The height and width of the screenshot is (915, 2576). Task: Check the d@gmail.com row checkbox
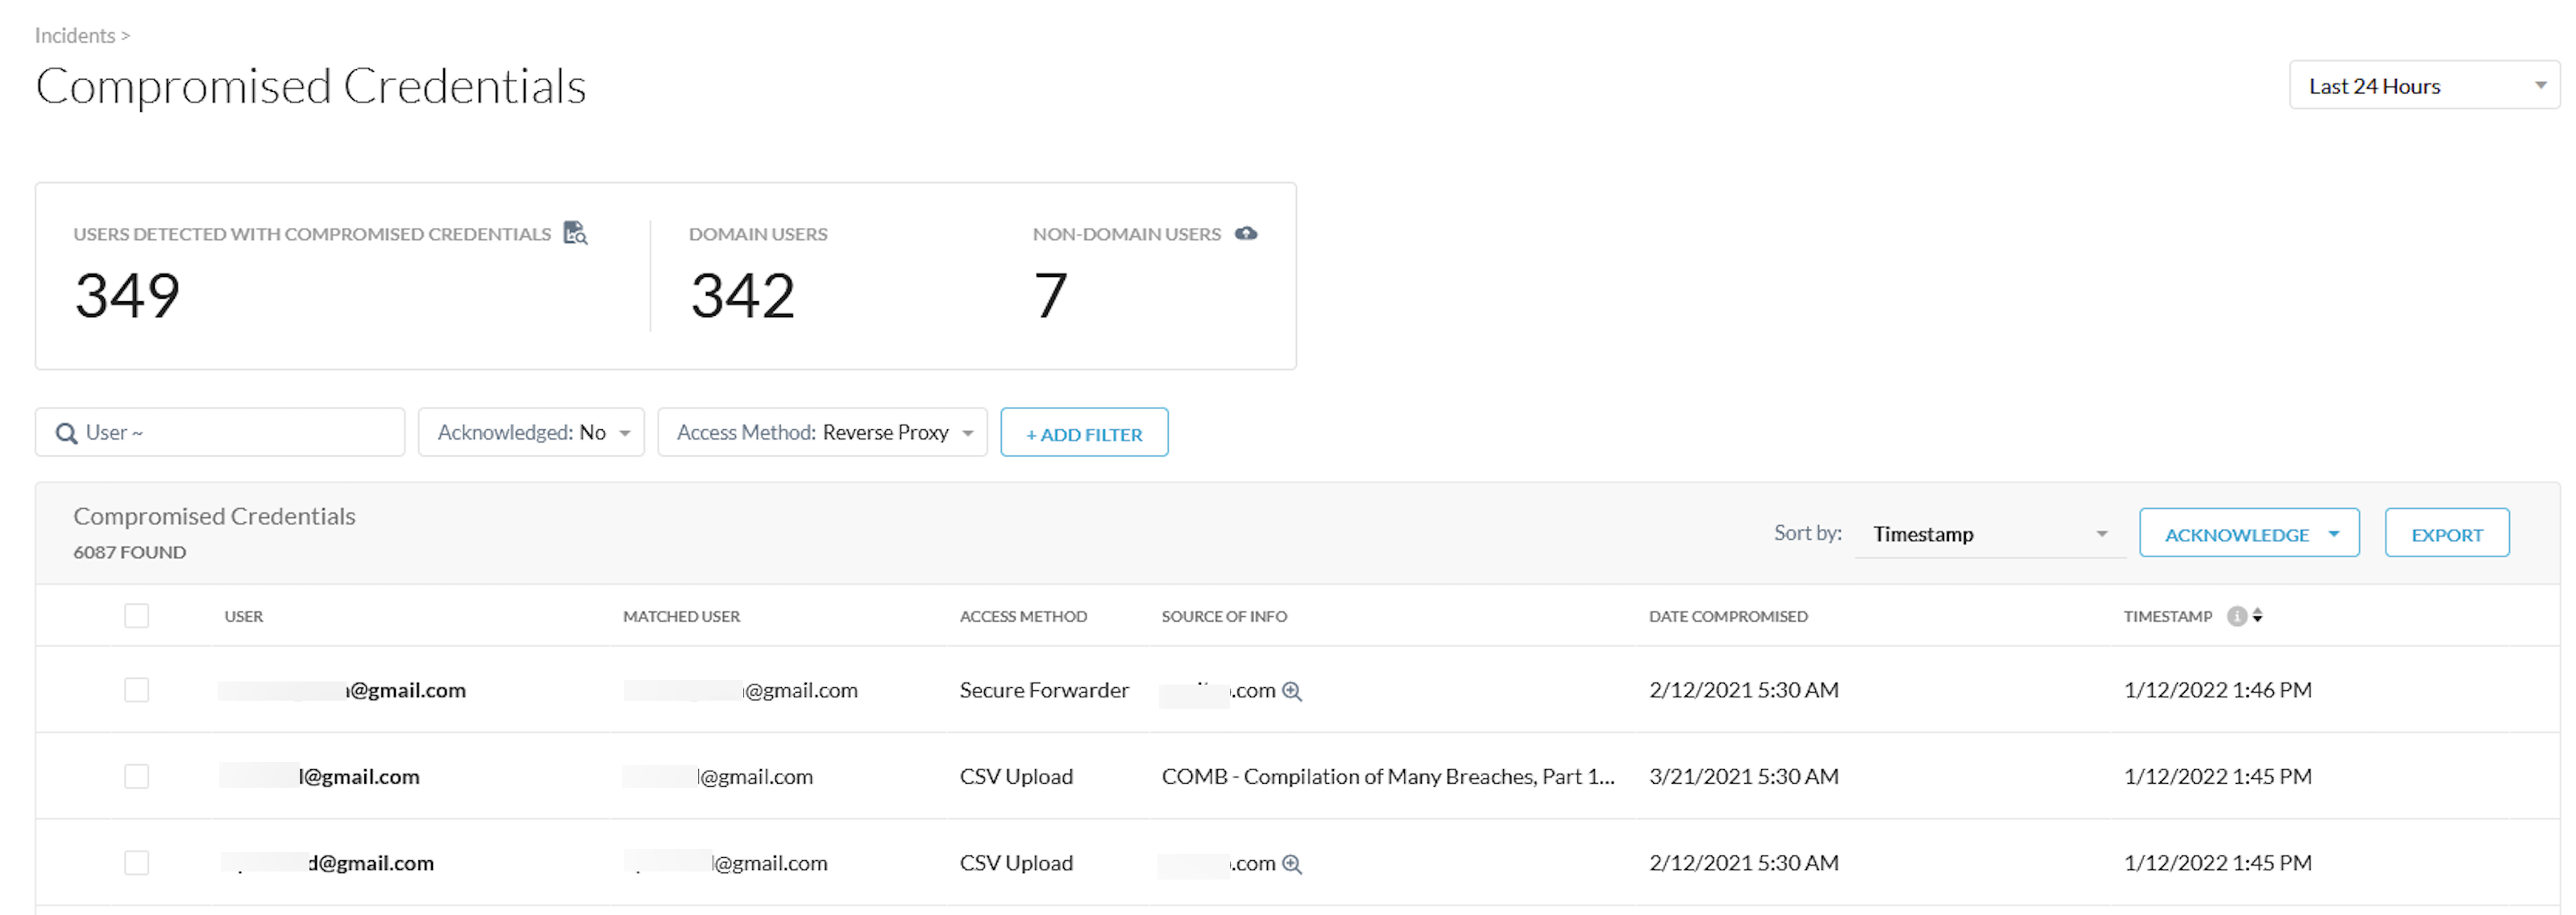[137, 863]
